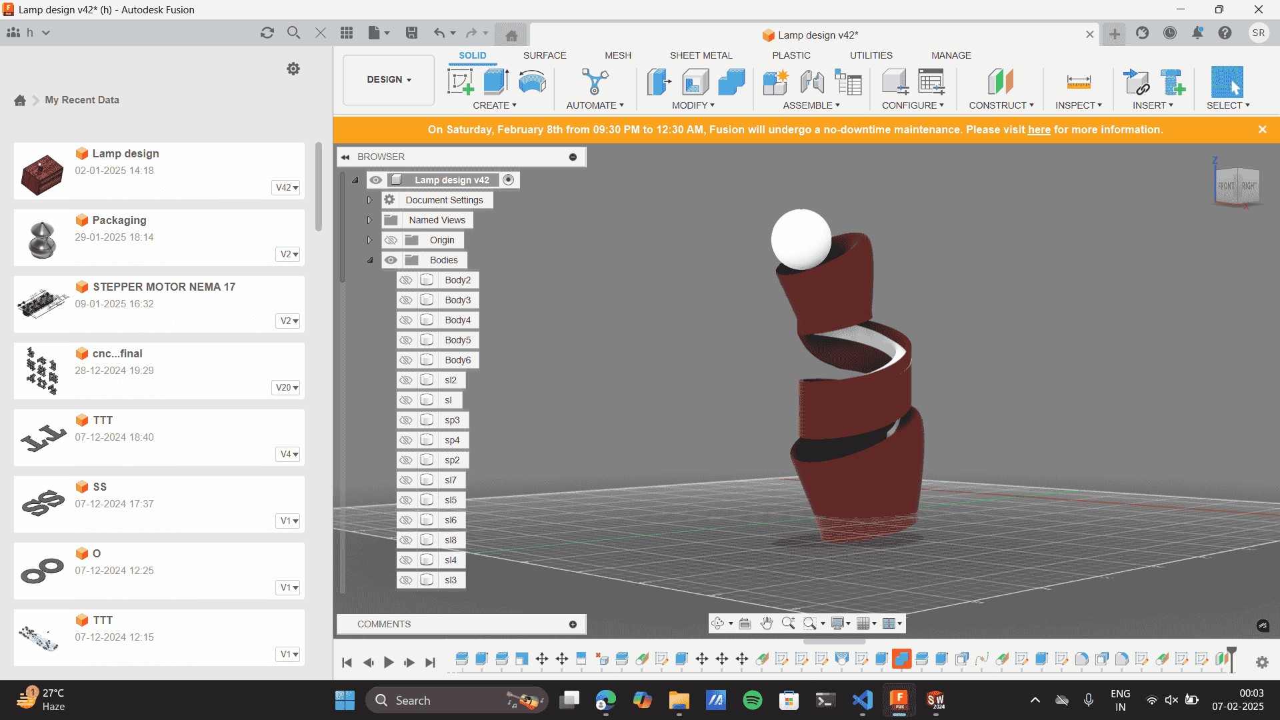Open the Job Status clock icon
1280x720 pixels.
point(1170,33)
